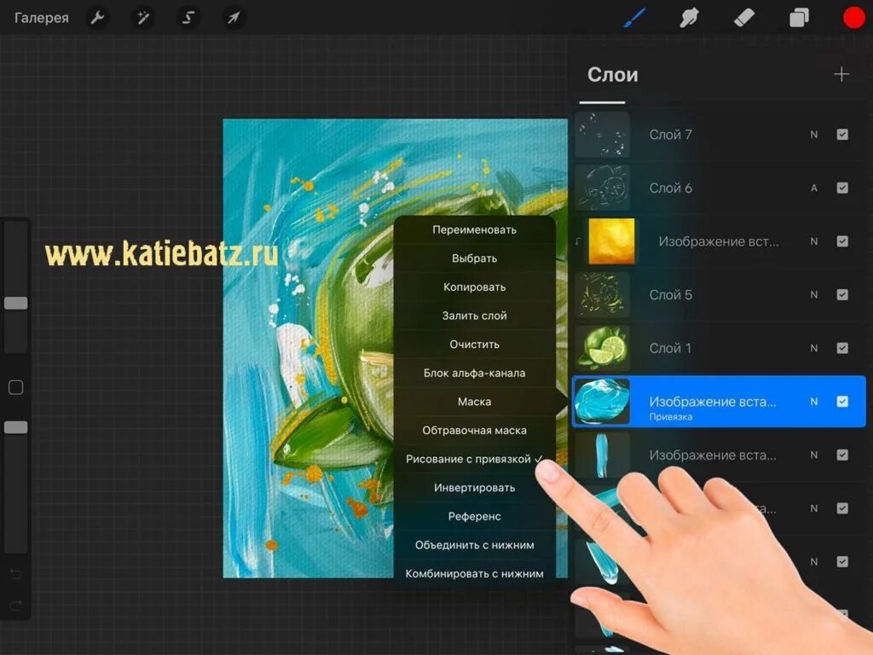Uncheck visibility of selected blue layer
This screenshot has width=873, height=655.
pos(842,402)
